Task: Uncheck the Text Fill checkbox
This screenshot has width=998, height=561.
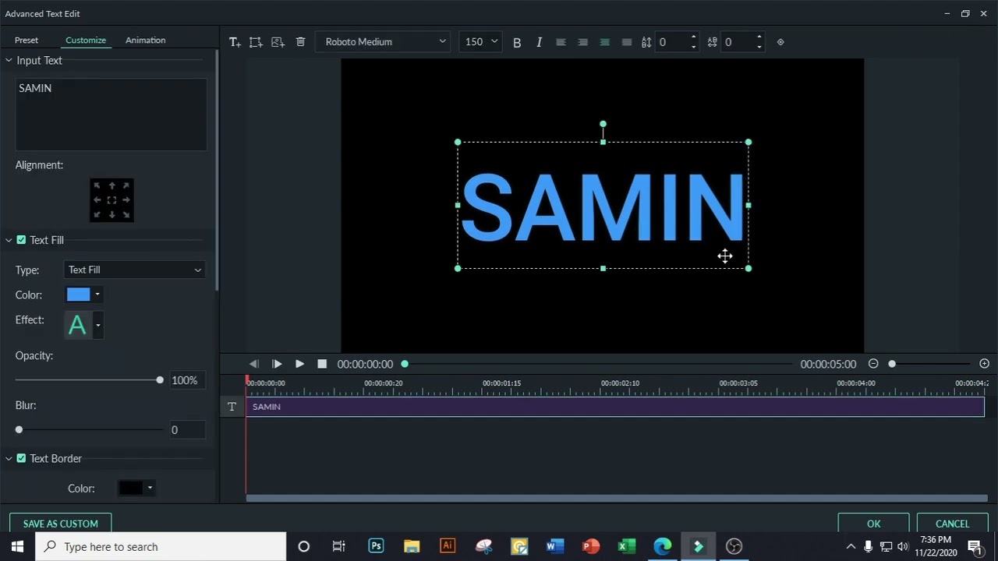Action: (x=21, y=240)
